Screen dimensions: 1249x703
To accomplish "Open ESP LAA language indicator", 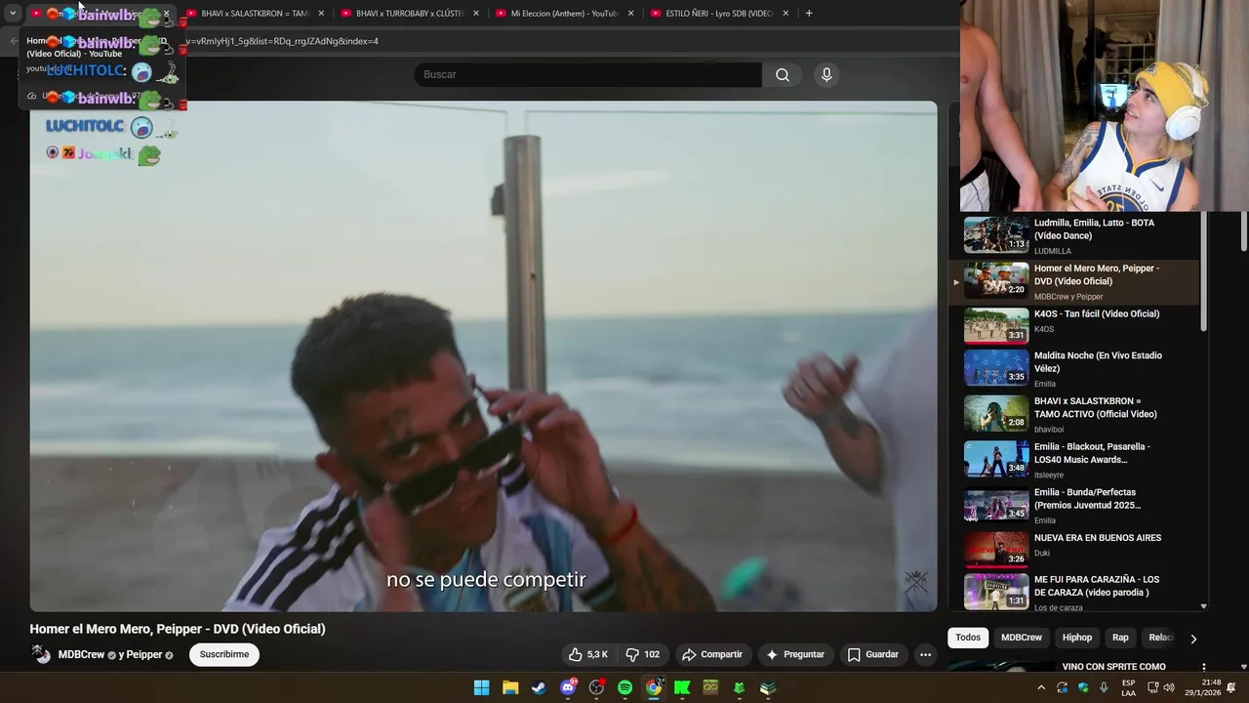I will click(1128, 687).
